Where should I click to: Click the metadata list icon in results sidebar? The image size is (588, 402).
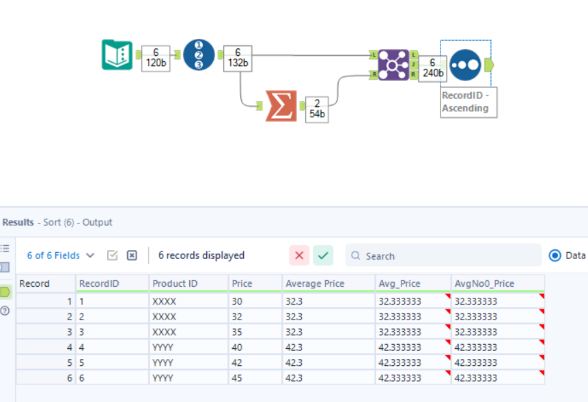tap(5, 249)
